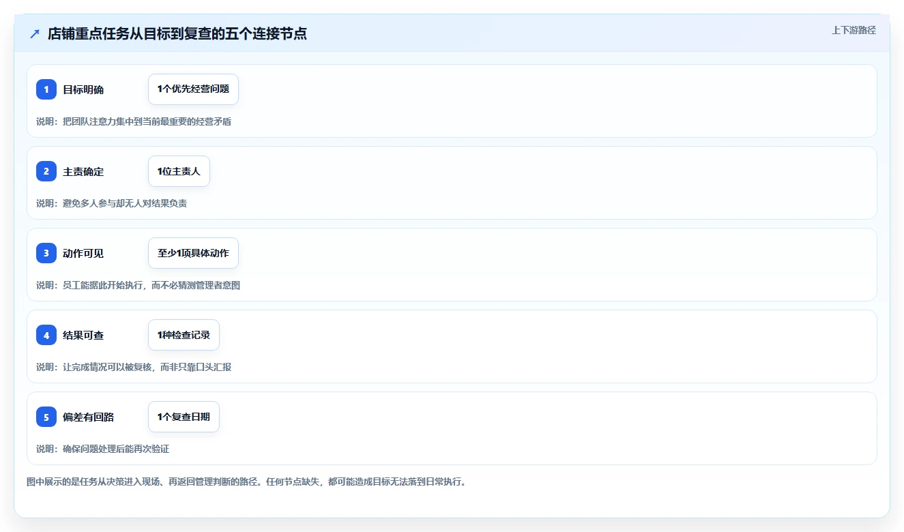
Task: Click the 1位主责人 chip
Action: (179, 171)
